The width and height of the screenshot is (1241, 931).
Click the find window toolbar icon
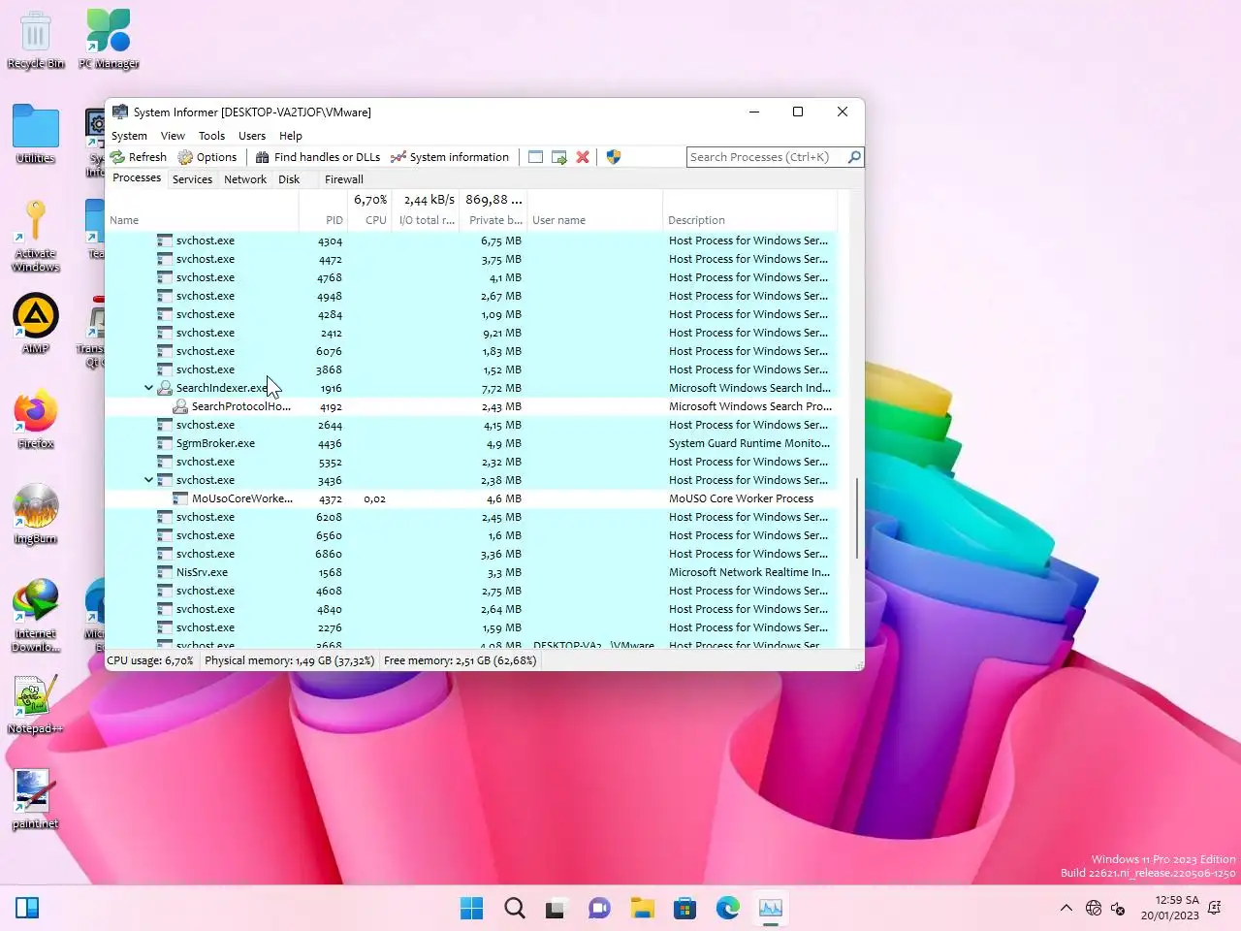[x=535, y=157]
